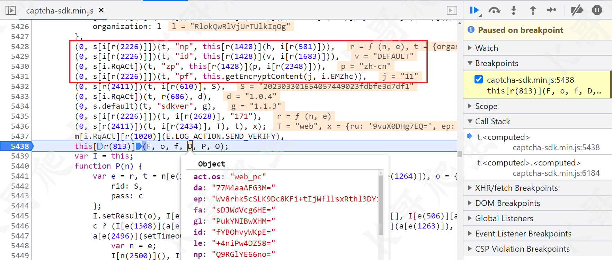Screen dimensions: 612x260
Task: Click the Object popup scrollbar thumb
Action: point(381,205)
